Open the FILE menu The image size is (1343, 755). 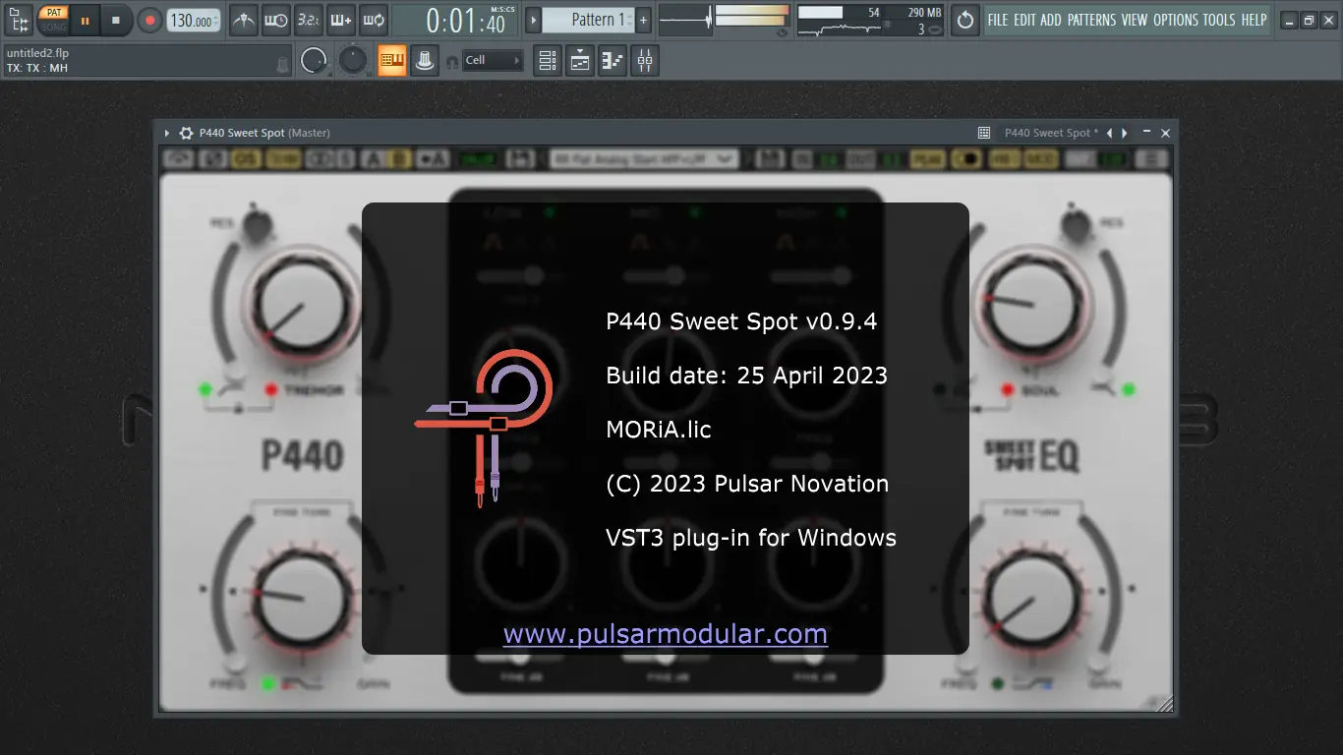[x=998, y=20]
